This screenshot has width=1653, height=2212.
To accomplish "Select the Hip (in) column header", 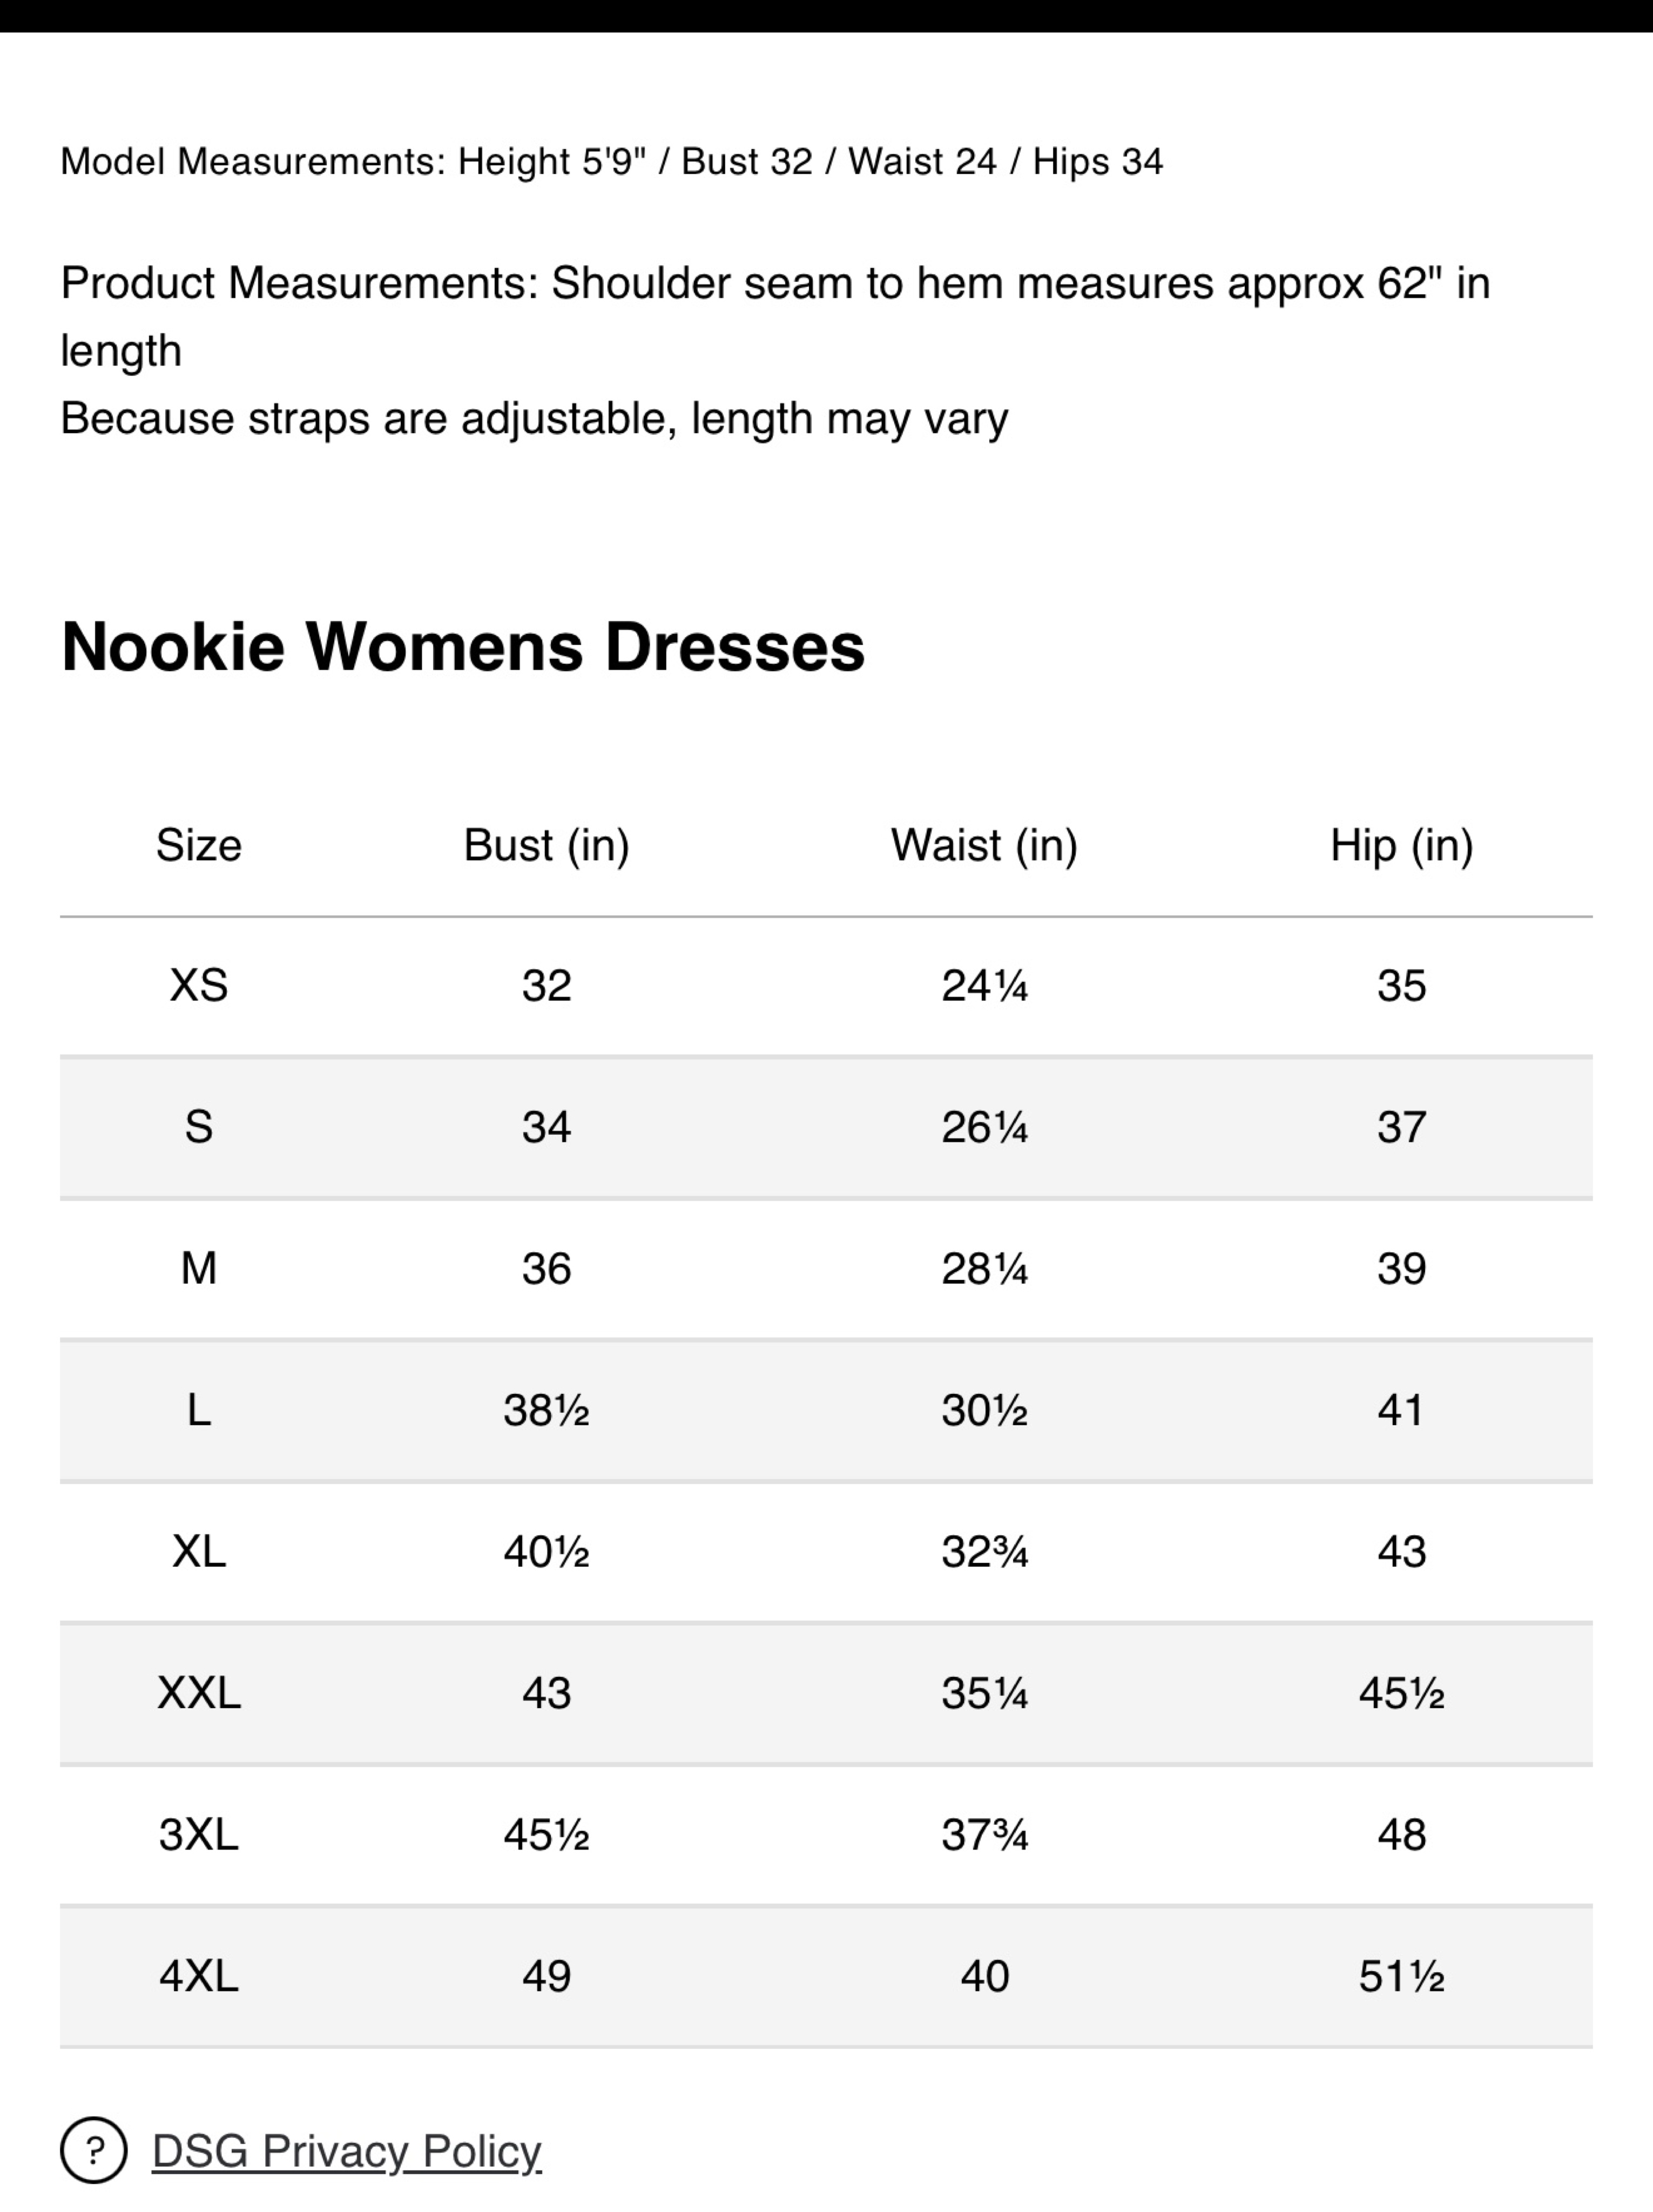I will point(1402,846).
